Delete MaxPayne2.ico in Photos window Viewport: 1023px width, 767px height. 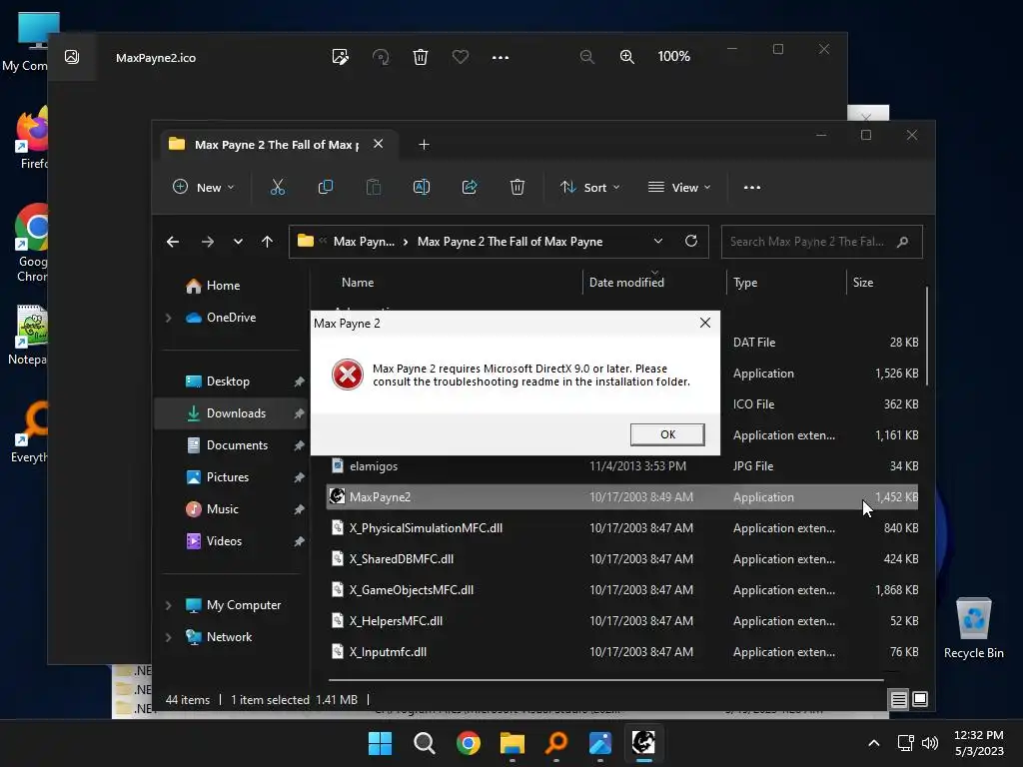point(421,57)
